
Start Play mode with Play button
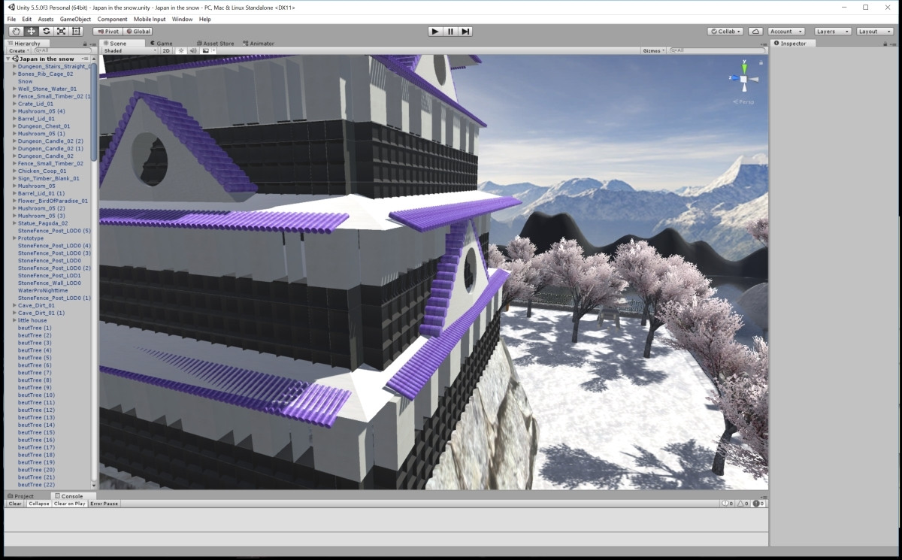click(435, 32)
